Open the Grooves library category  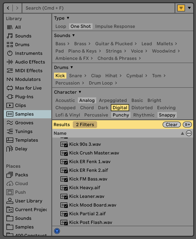click(x=24, y=123)
